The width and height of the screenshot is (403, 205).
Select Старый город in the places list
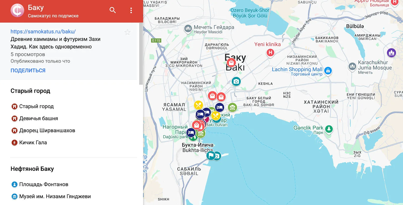(x=36, y=106)
